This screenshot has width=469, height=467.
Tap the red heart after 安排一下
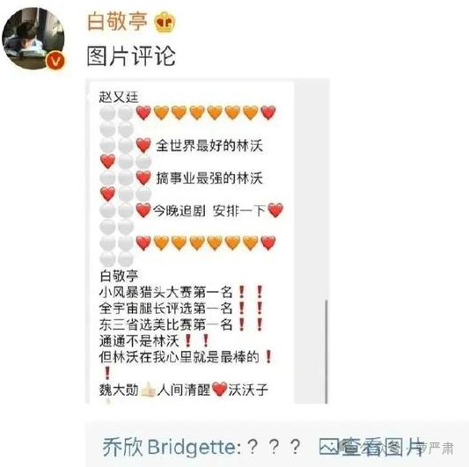[x=275, y=210]
